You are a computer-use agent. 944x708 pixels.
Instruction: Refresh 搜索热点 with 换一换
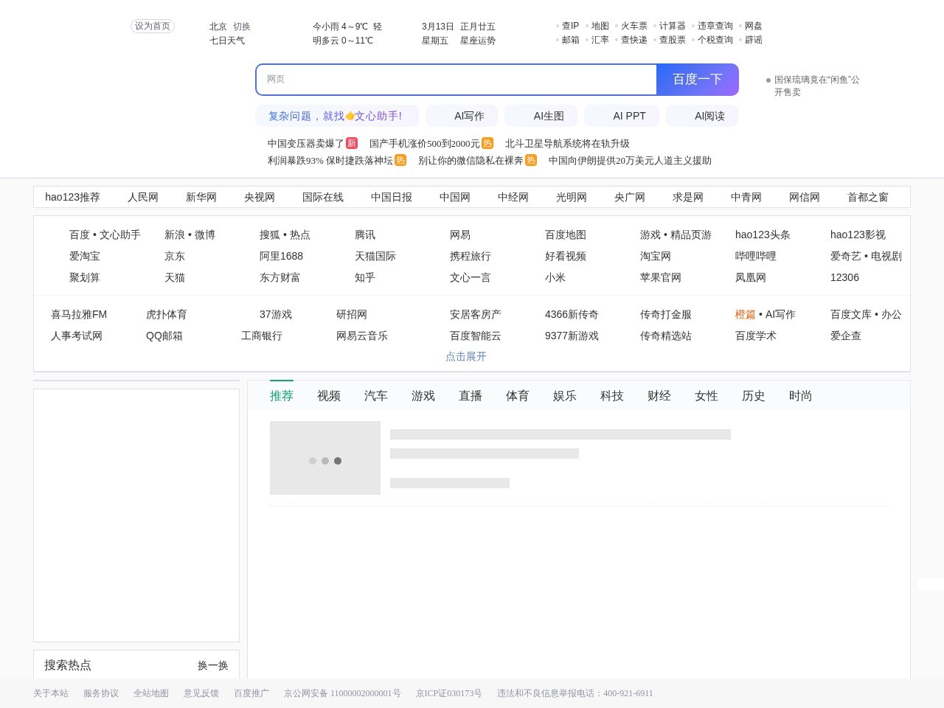212,665
